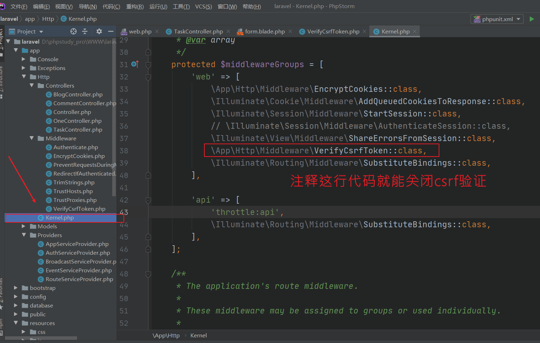Image resolution: width=540 pixels, height=343 pixels.
Task: Collapse the laravel project root node
Action: (x=8, y=42)
